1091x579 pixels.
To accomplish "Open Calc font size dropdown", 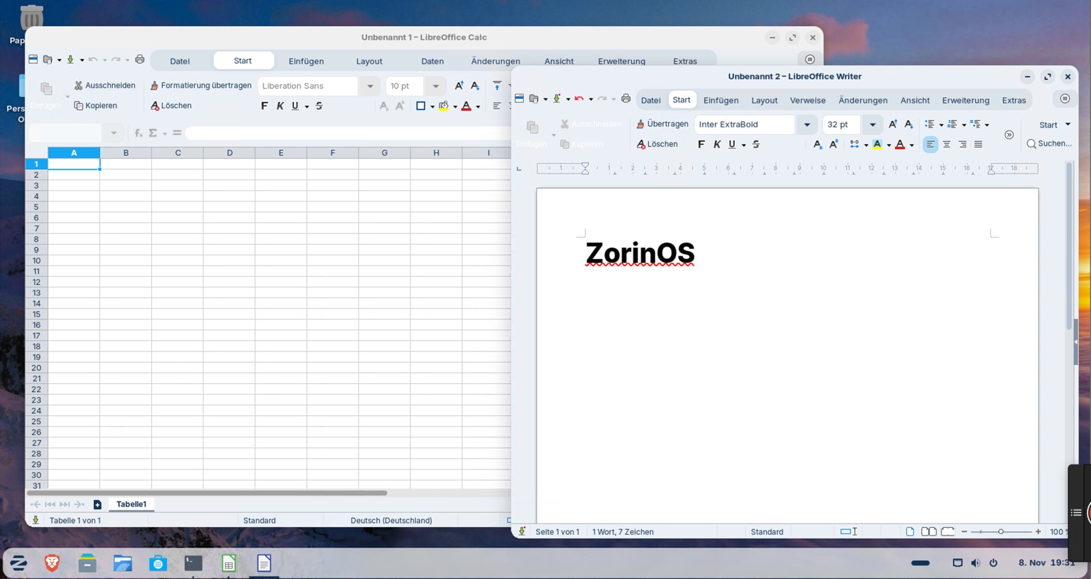I will [436, 86].
